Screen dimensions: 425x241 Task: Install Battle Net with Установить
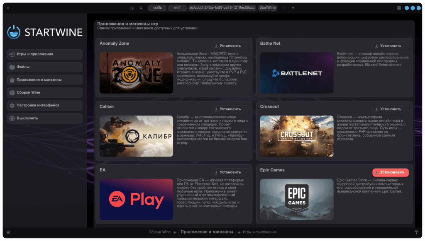pos(391,46)
